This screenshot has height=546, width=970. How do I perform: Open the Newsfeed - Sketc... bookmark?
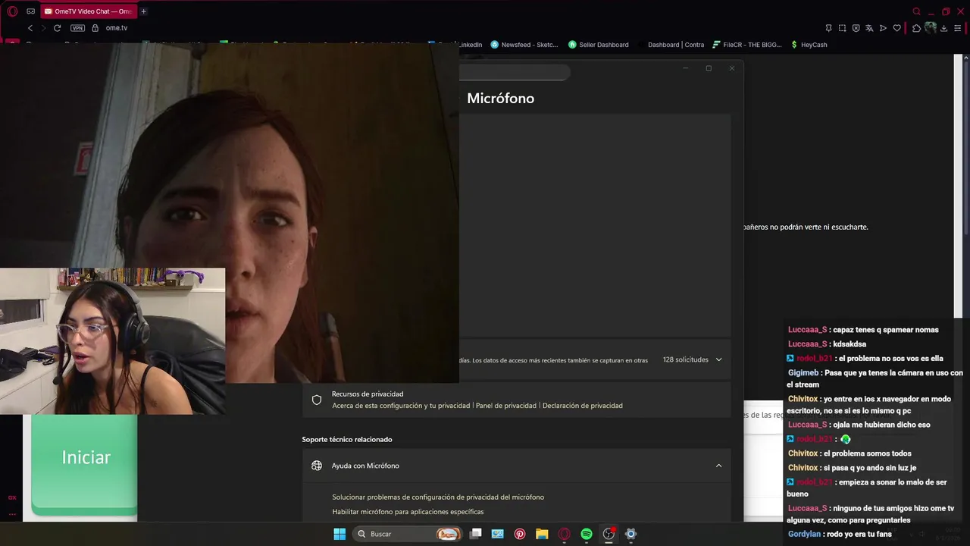(524, 45)
